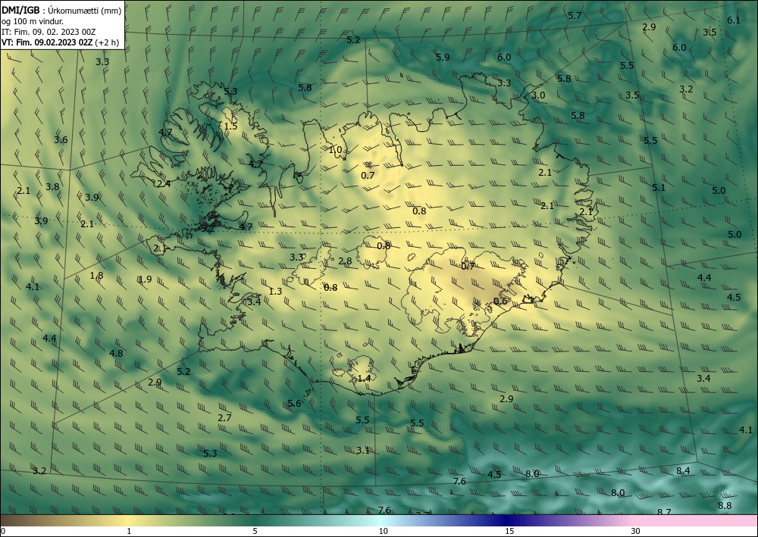The height and width of the screenshot is (537, 758).
Task: Click the map value 6.1
Action: coord(734,20)
